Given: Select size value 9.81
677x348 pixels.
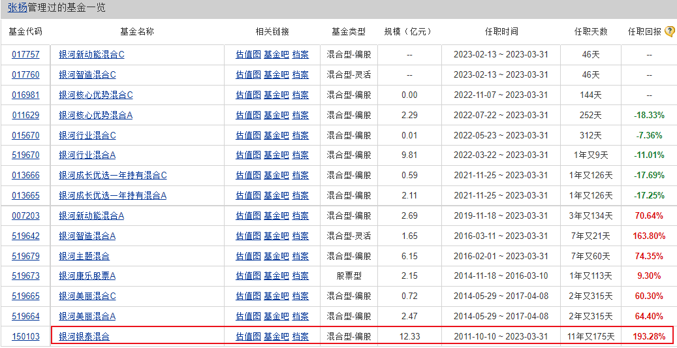Looking at the screenshot, I should coord(409,155).
